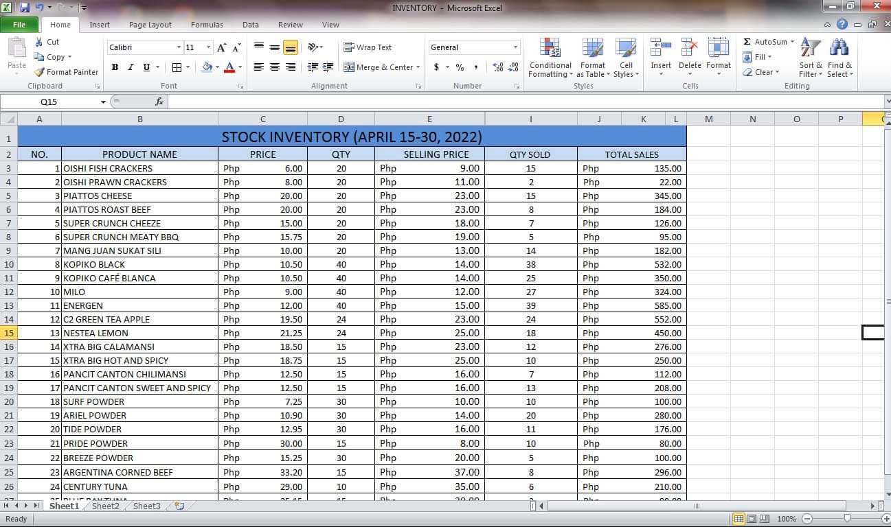Open Sort & Filter options

[811, 58]
